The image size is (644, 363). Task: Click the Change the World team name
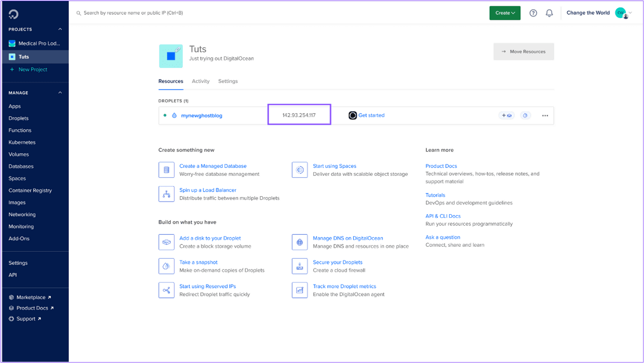point(588,13)
